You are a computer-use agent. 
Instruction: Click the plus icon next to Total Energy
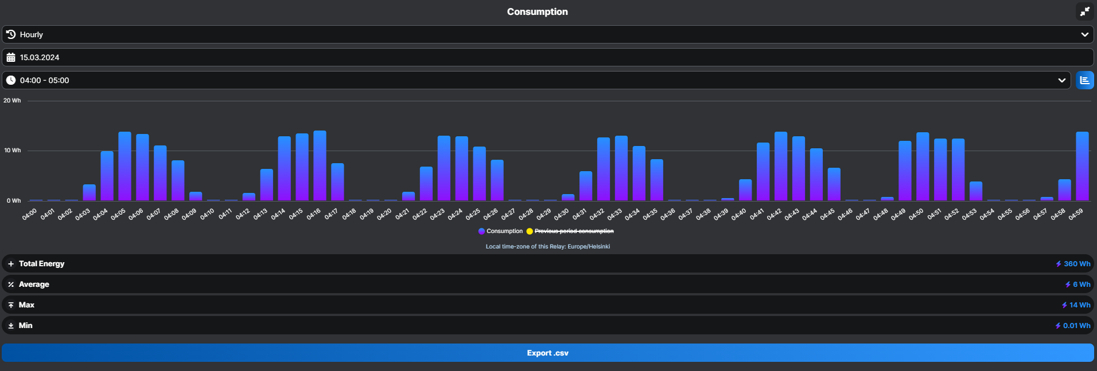pyautogui.click(x=11, y=264)
